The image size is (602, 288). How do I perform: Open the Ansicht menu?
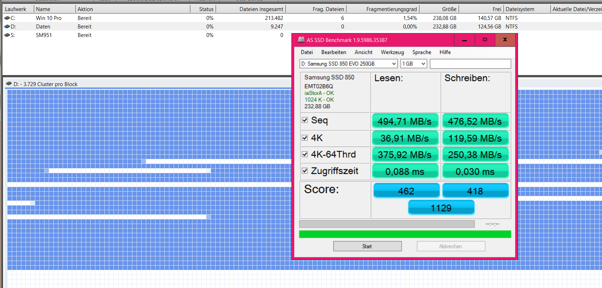point(363,52)
